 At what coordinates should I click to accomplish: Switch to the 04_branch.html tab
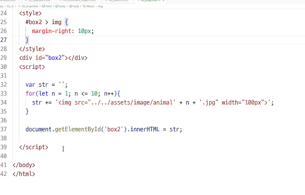pyautogui.click(x=118, y=1)
